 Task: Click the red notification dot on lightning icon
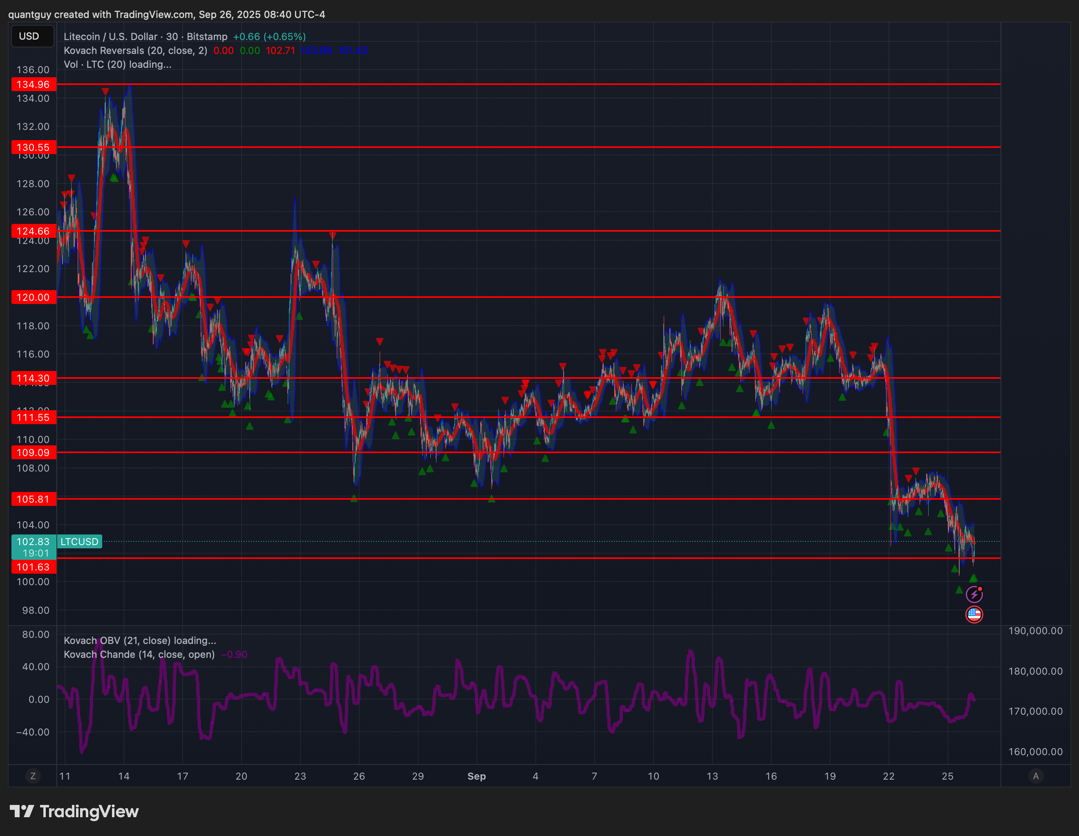coord(981,589)
